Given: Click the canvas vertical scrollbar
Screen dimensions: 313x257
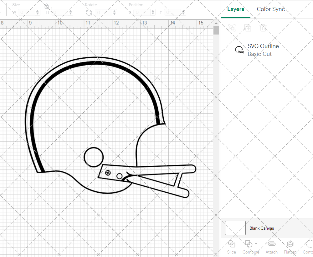Looking at the screenshot, I should (216, 31).
